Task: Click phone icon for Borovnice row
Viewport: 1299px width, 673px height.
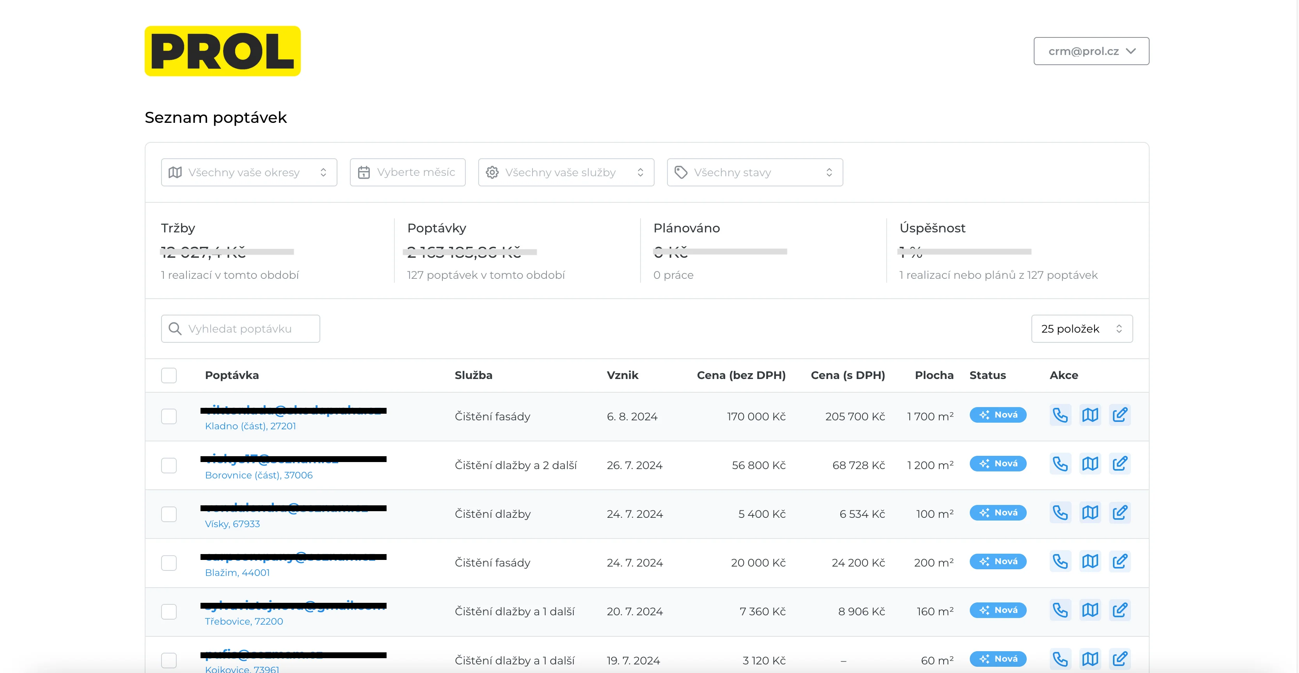Action: [x=1060, y=464]
